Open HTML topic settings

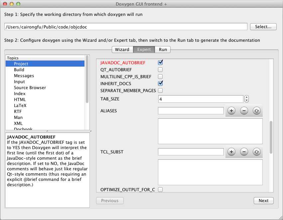(45, 99)
